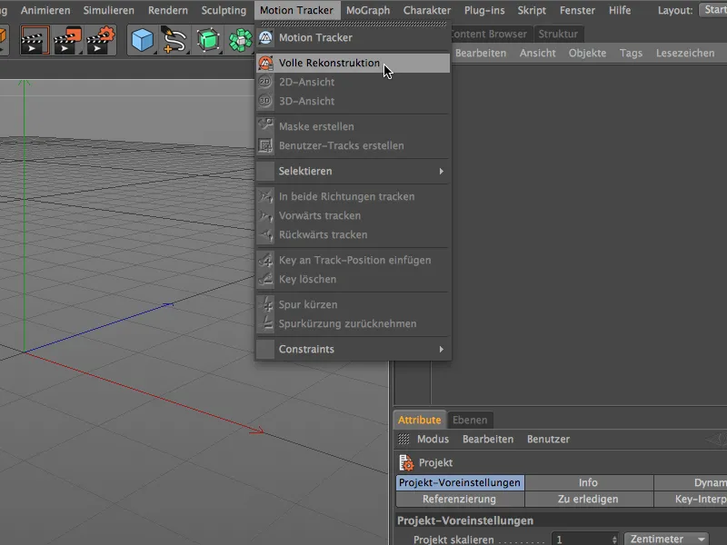Screen dimensions: 727x545
Task: Click In beide Richtungen tracken
Action: (354, 196)
